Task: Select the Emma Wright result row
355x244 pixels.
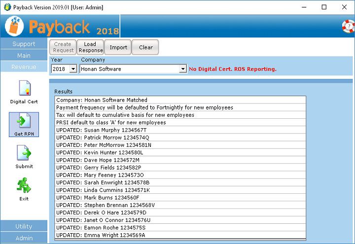Action: coord(180,235)
